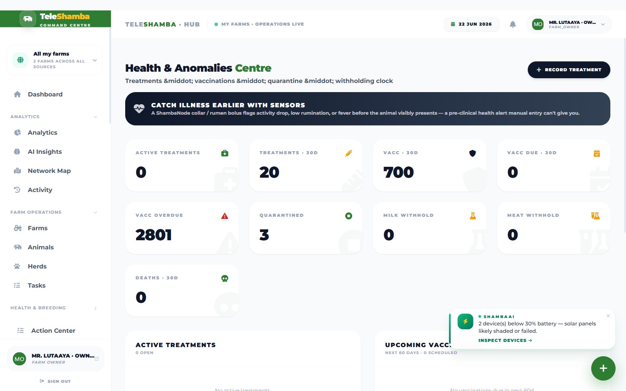Click the '0 OPEN' label under Active Treatments
Image resolution: width=626 pixels, height=391 pixels.
coord(144,353)
